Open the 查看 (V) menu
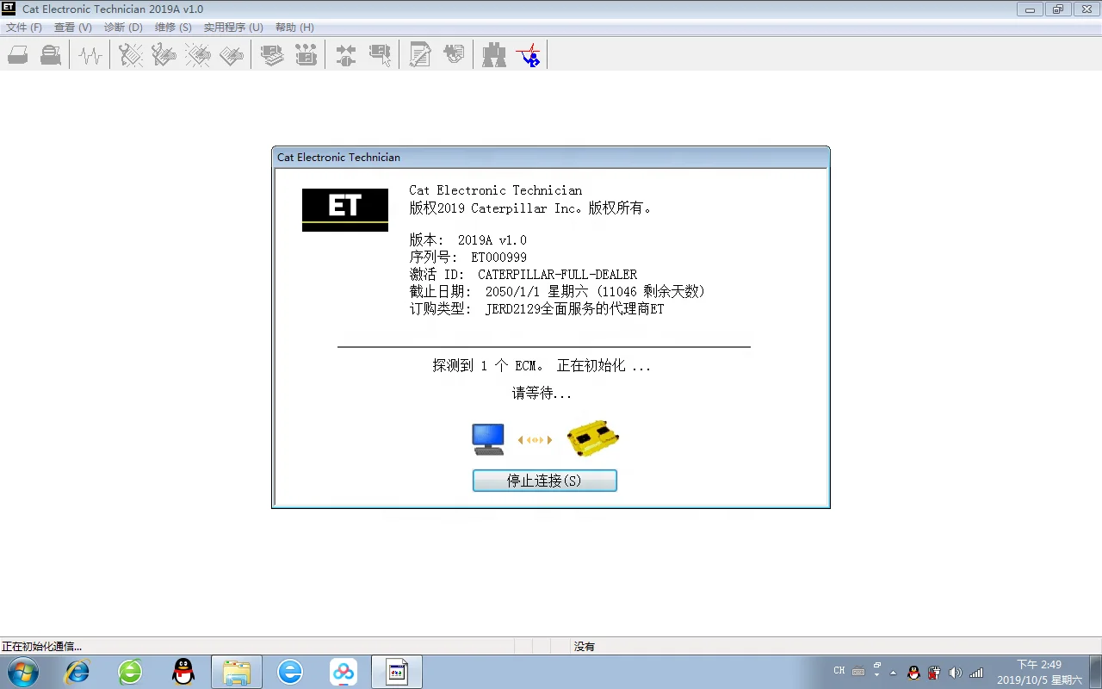Viewport: 1102px width, 689px height. coord(73,28)
